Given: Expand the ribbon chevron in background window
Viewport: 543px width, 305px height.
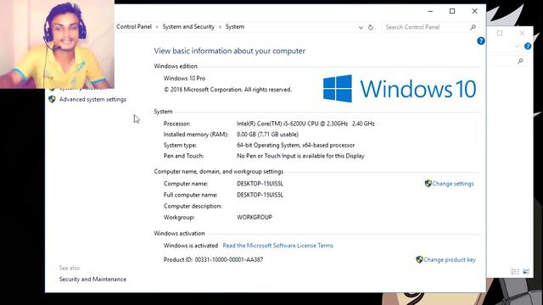Looking at the screenshot, I should pyautogui.click(x=517, y=46).
